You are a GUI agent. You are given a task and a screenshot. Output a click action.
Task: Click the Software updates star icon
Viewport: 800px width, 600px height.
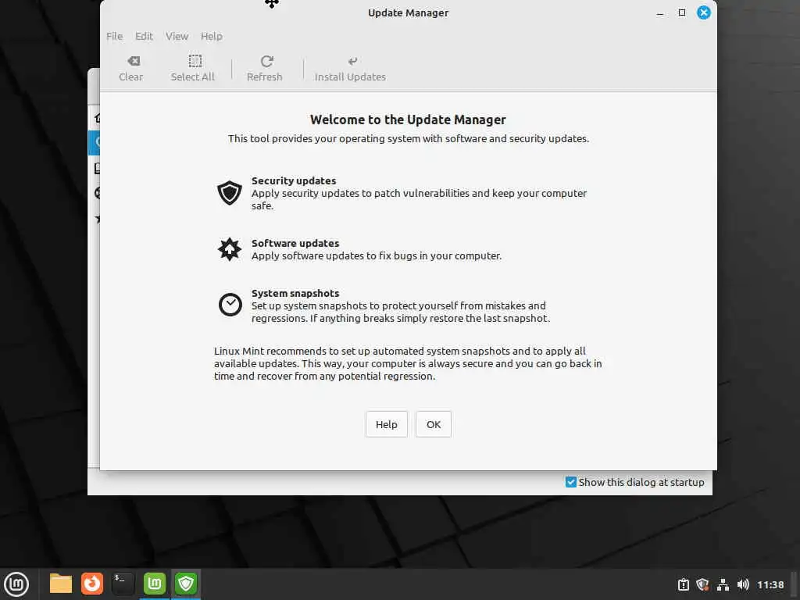pos(230,249)
